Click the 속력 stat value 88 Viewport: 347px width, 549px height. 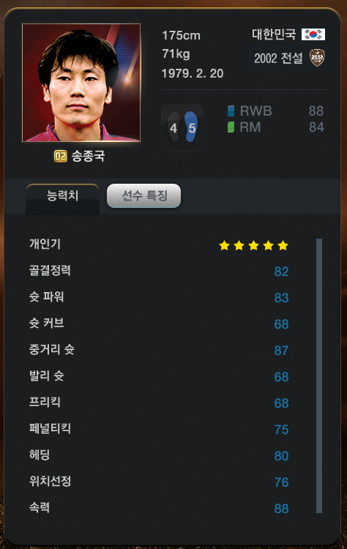coord(282,509)
